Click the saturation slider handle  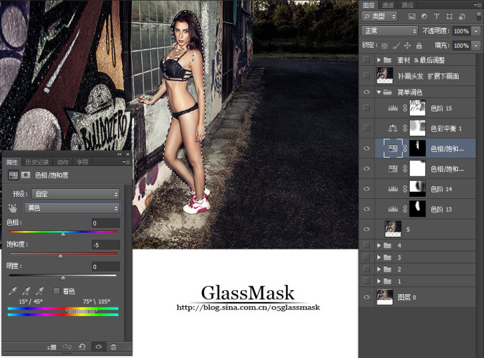(60, 256)
